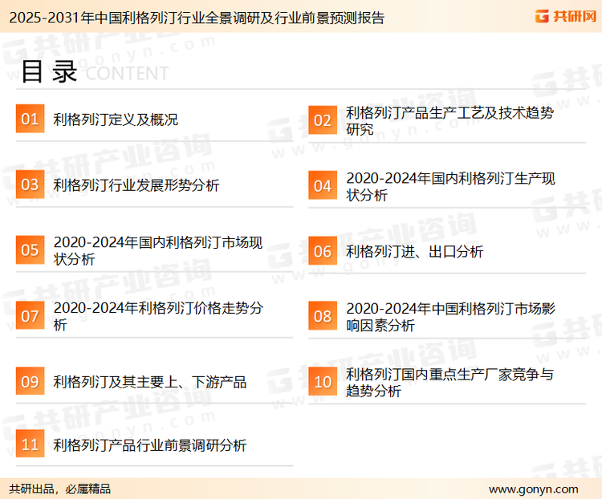Open chapter 利格列汀行业发展形势分析

tap(136, 185)
